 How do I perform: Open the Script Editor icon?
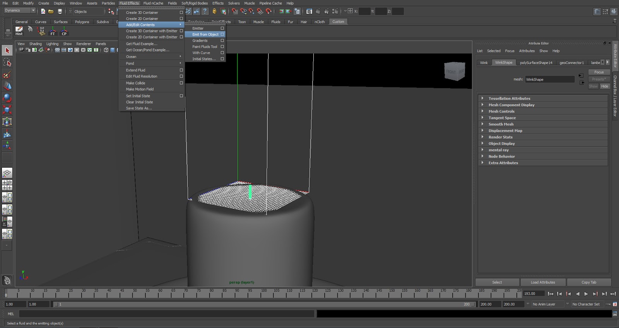(615, 314)
